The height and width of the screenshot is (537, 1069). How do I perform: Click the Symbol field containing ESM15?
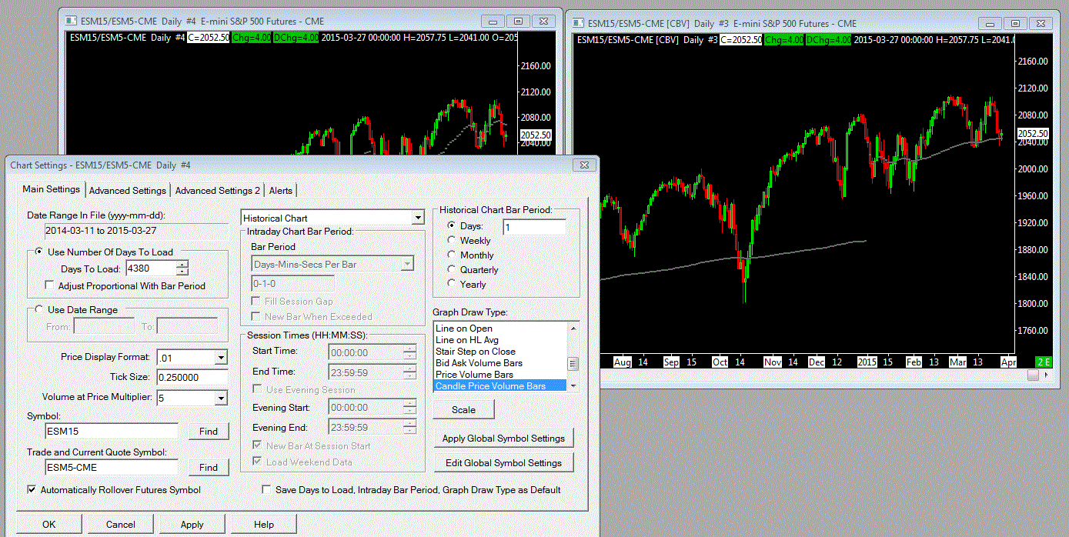(112, 431)
